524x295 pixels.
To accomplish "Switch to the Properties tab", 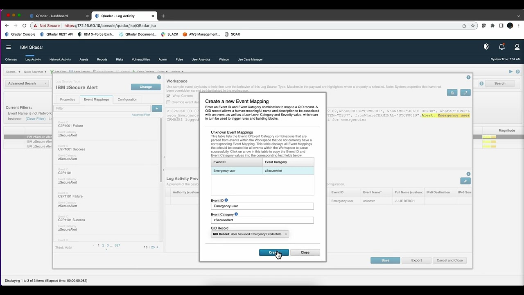I will click(x=68, y=99).
